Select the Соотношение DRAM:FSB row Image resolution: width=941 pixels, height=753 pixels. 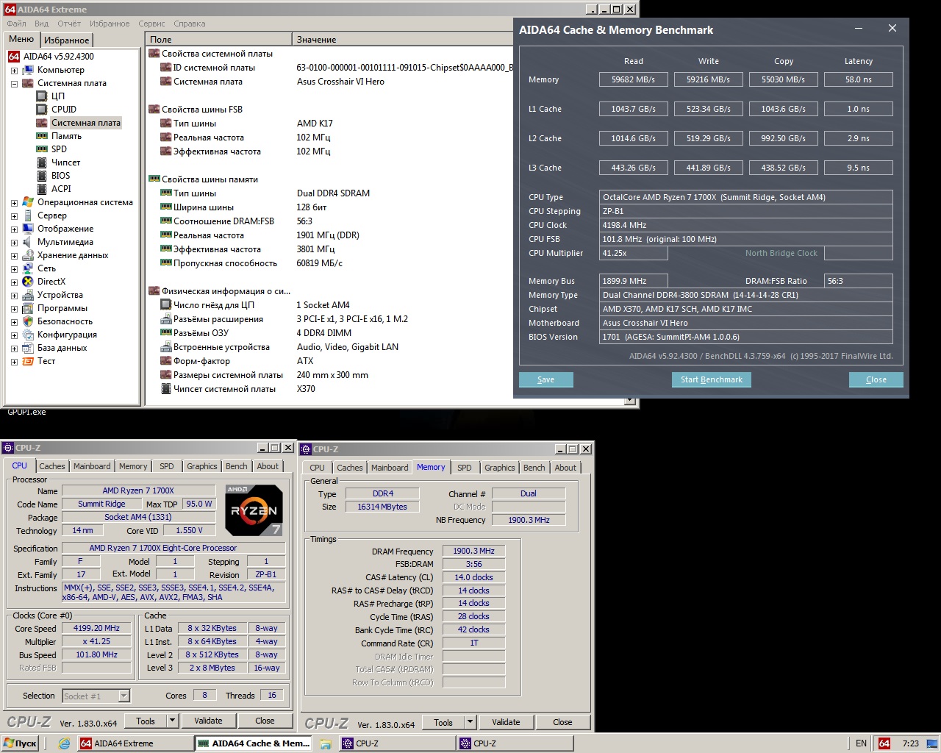click(329, 221)
